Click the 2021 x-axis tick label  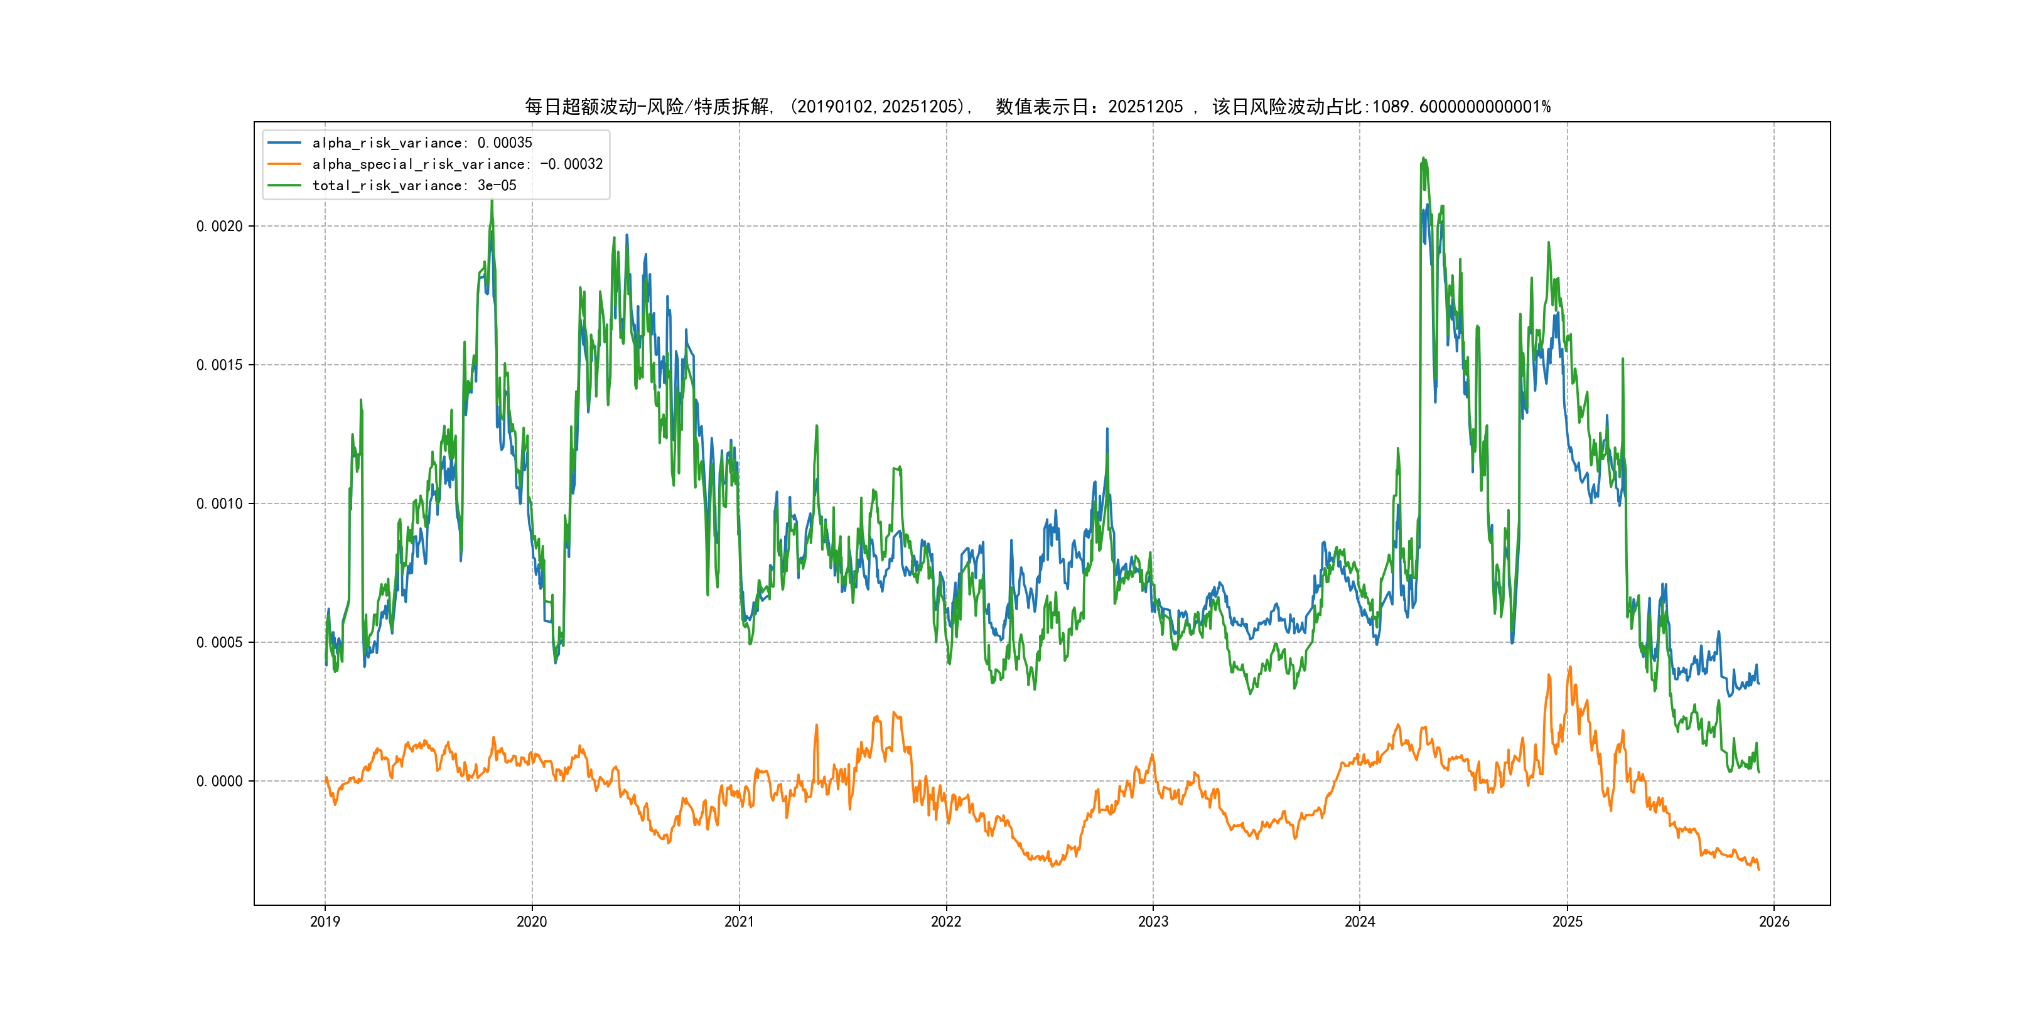click(x=739, y=922)
